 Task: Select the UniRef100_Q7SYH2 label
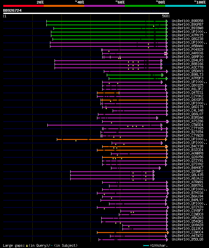pos(187,164)
